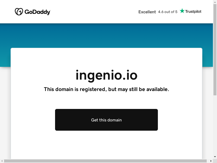Click the white header bar background
The width and height of the screenshot is (217, 163).
[94, 12]
